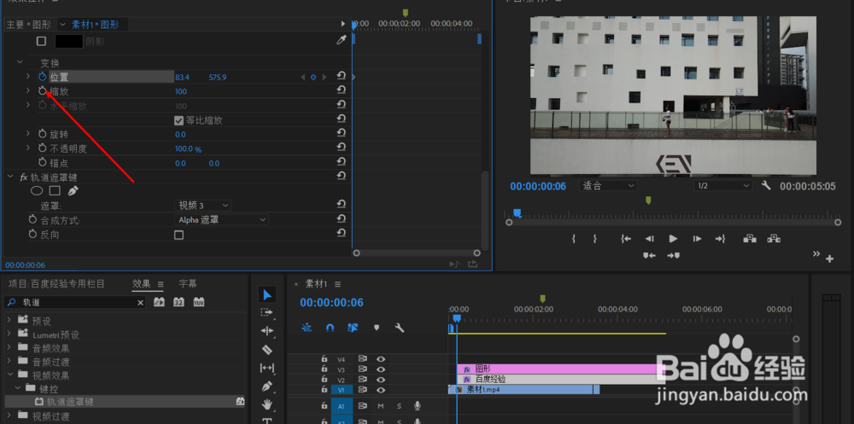Expand the 音频效果 folder
Viewport: 854px width, 424px height.
click(9, 348)
